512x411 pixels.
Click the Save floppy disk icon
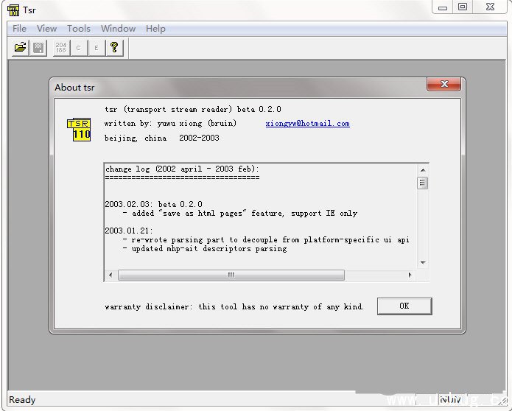coord(39,48)
